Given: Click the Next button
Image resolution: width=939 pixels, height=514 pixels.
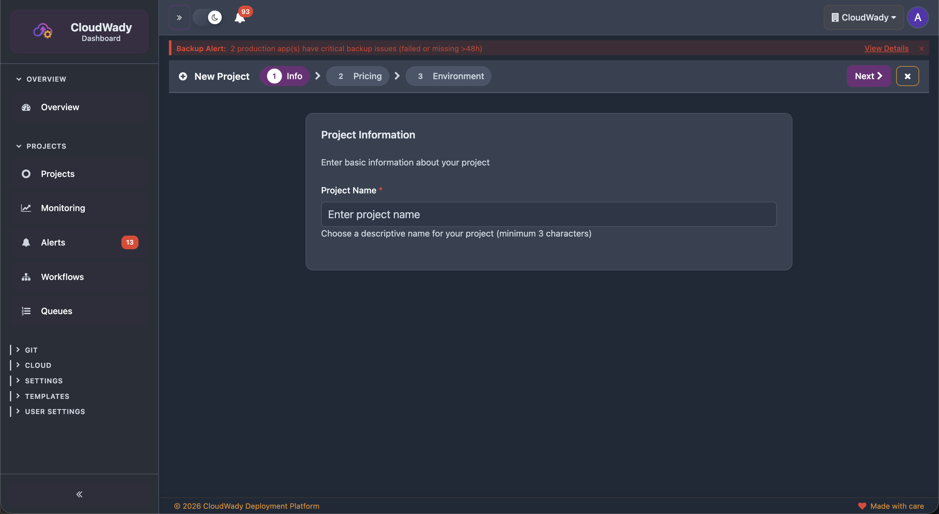Looking at the screenshot, I should (868, 76).
